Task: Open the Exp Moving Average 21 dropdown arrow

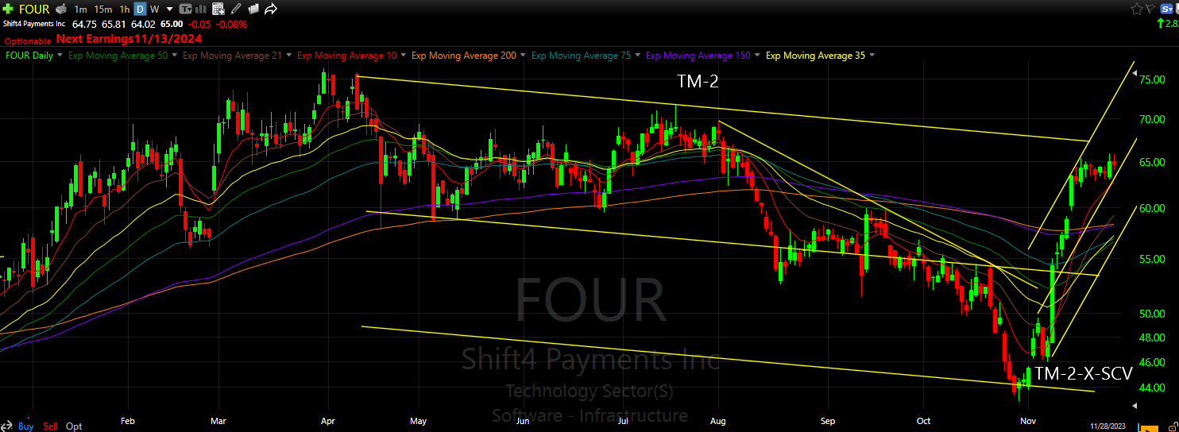Action: 288,55
